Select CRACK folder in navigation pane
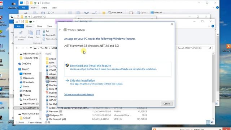The width and height of the screenshot is (231, 130). (25, 118)
